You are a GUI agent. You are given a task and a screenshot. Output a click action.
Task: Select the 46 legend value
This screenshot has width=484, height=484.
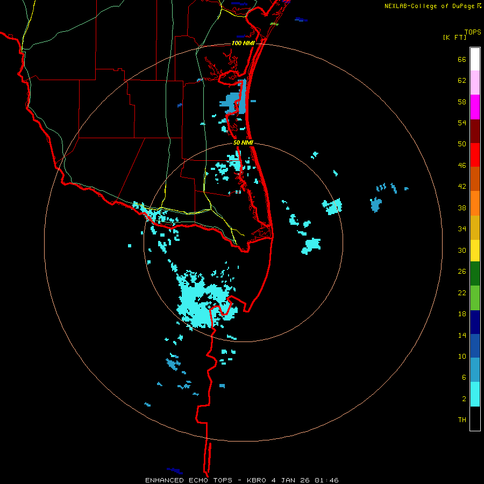click(x=462, y=166)
